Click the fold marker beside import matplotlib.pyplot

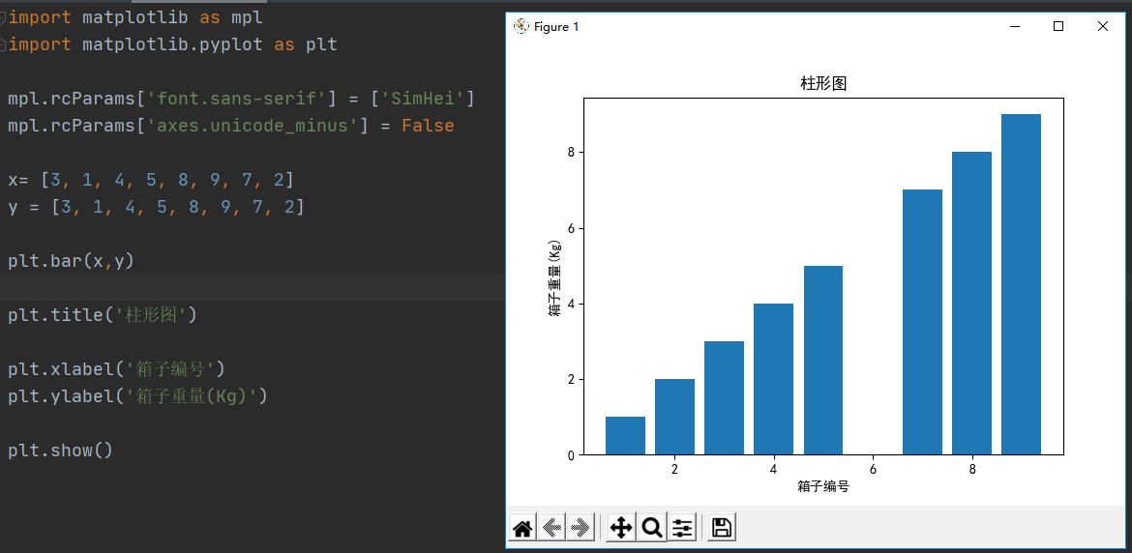pyautogui.click(x=3, y=44)
